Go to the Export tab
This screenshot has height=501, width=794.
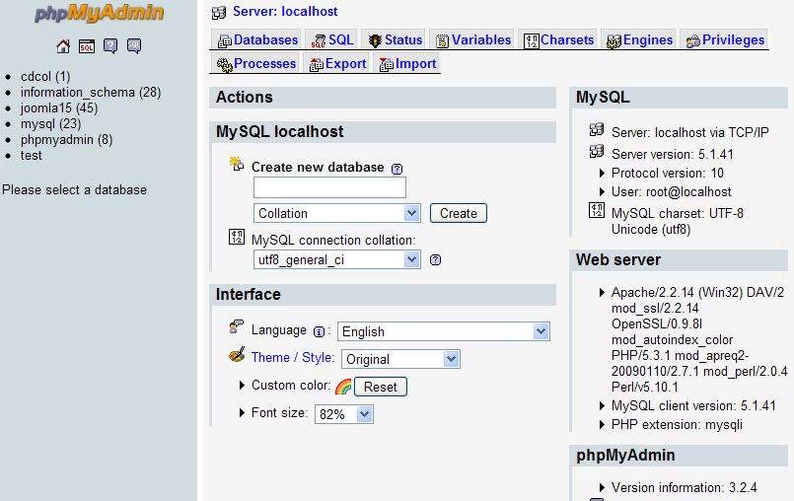click(337, 64)
